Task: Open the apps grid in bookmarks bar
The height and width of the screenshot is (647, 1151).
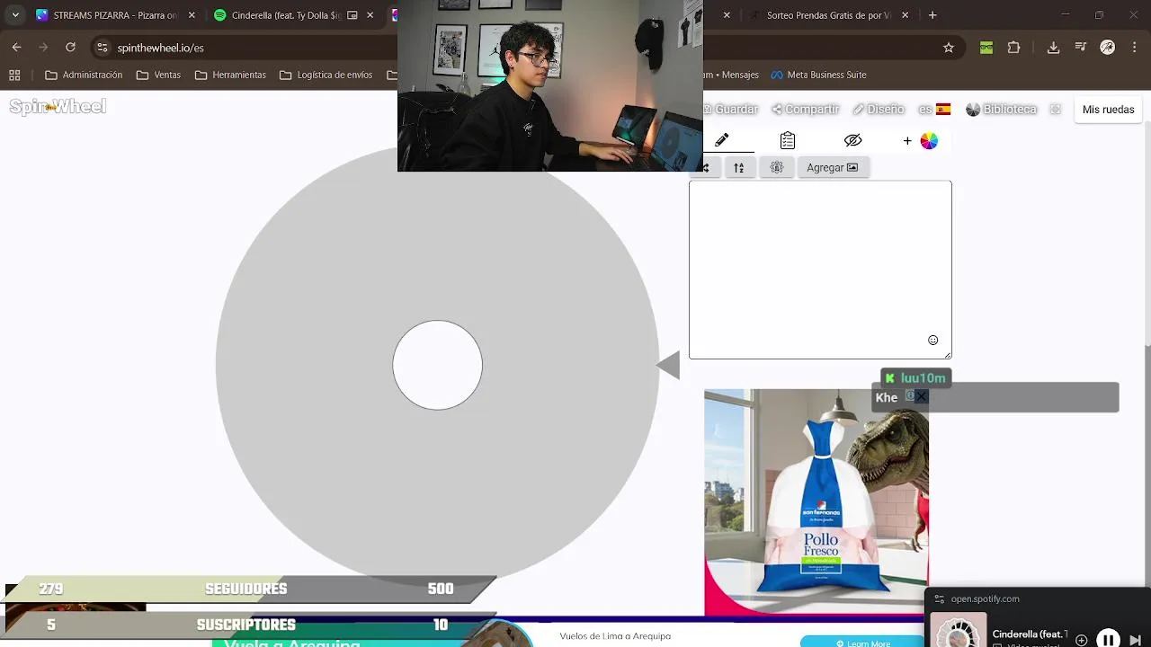Action: click(14, 75)
